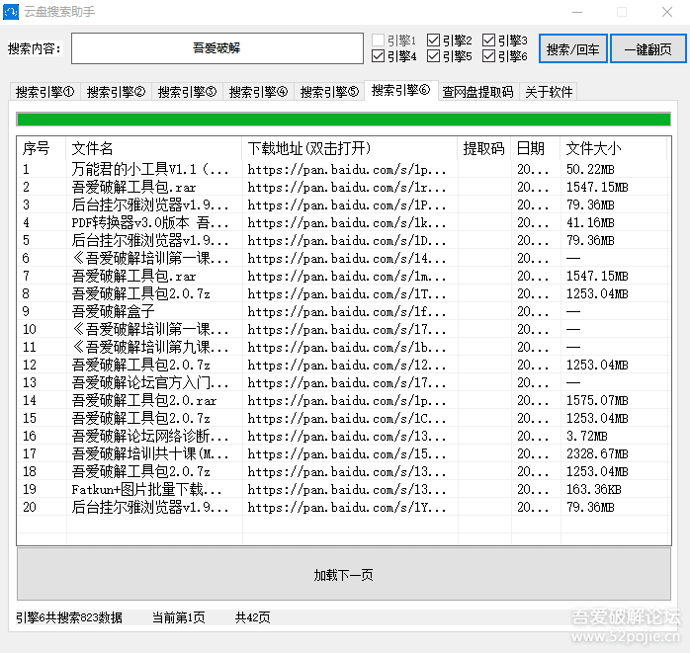The width and height of the screenshot is (690, 653).
Task: Click the 搜索/回车 button
Action: [x=573, y=48]
